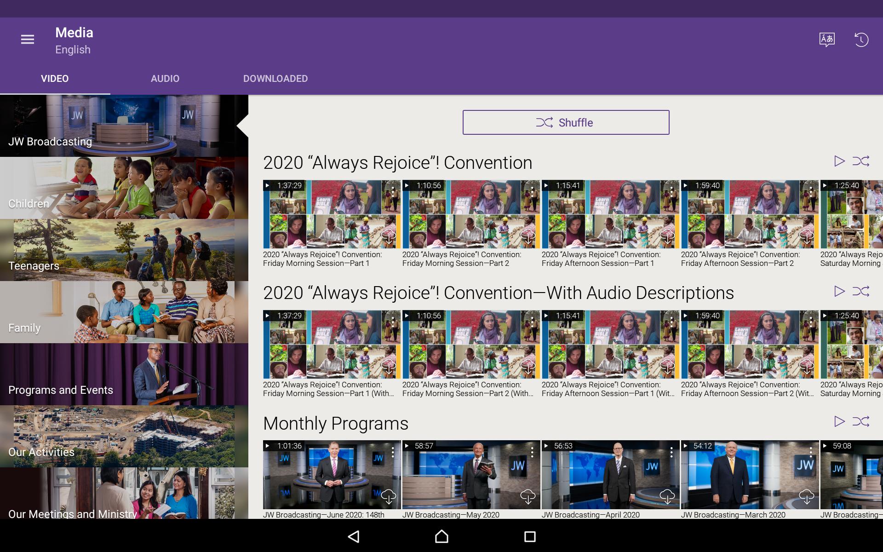Screen dimensions: 883x552
Task: Shuffle the 2020 Always Rejoice Convention section
Action: click(x=861, y=161)
